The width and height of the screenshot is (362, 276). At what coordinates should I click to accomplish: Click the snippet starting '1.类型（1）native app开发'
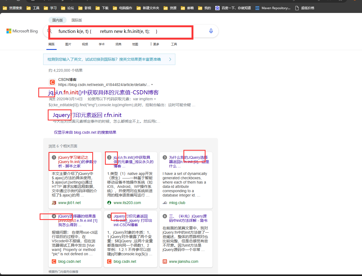130,184
